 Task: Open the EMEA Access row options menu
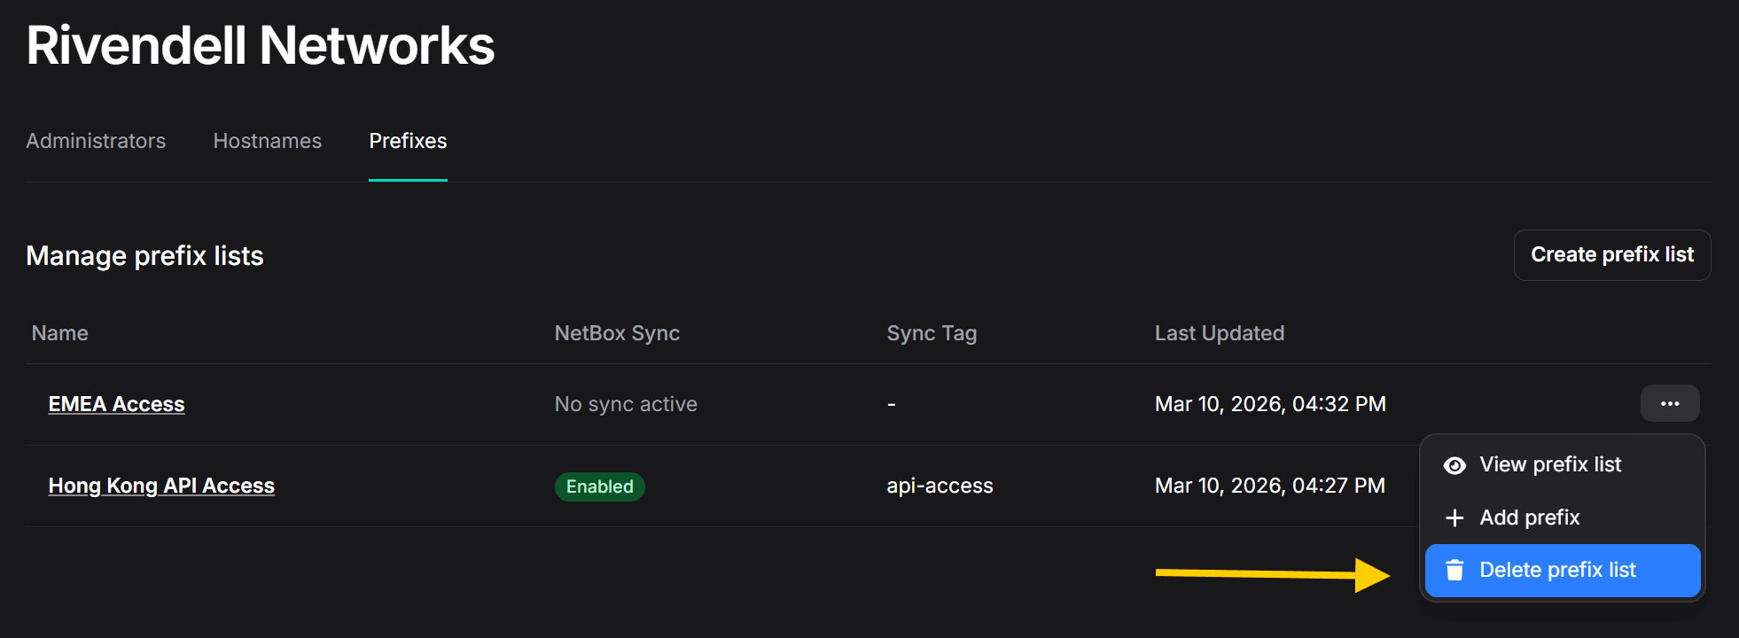point(1670,404)
